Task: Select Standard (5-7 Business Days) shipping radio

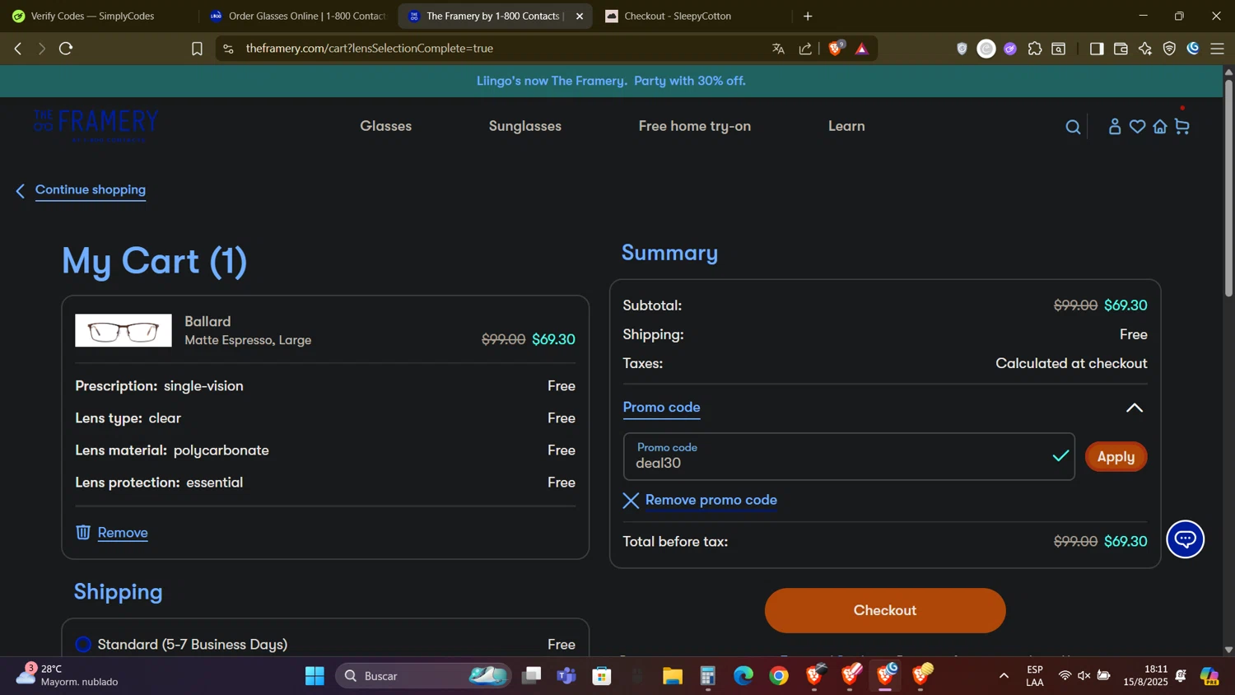Action: [83, 644]
